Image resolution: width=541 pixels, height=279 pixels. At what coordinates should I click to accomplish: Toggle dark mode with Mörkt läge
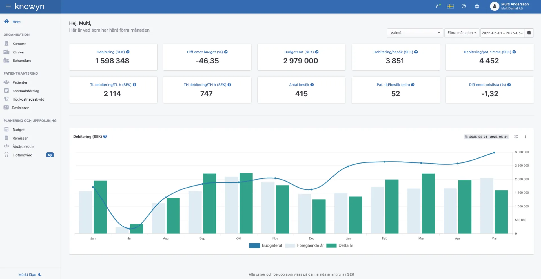(x=30, y=274)
